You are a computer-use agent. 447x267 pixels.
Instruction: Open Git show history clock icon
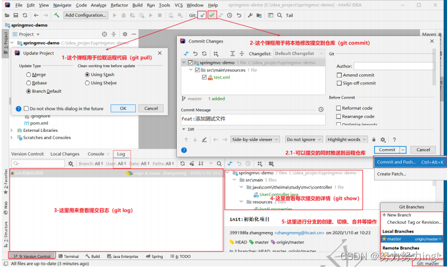[x=230, y=16]
